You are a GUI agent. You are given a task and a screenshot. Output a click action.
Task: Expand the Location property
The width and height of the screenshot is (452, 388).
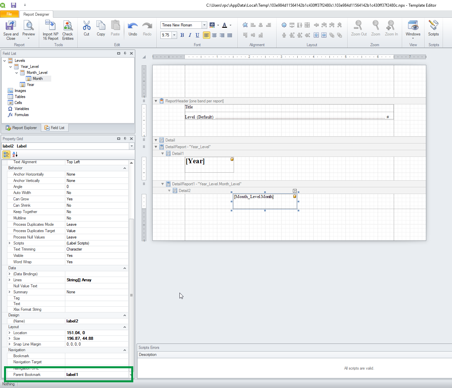tap(9, 333)
